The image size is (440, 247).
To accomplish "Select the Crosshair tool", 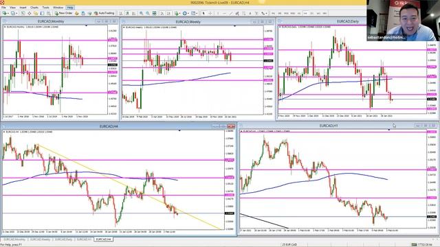I will click(210, 13).
